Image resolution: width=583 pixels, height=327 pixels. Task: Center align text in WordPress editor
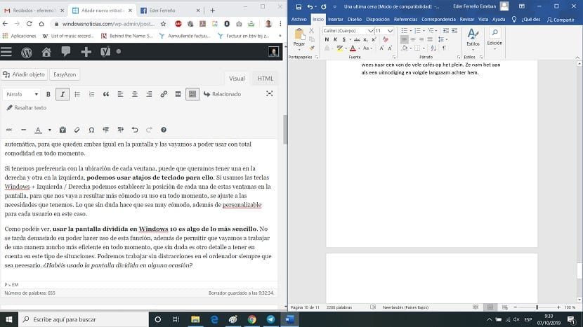[135, 95]
